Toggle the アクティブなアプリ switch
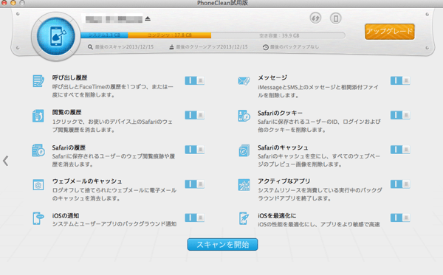The height and width of the screenshot is (275, 443). [400, 184]
